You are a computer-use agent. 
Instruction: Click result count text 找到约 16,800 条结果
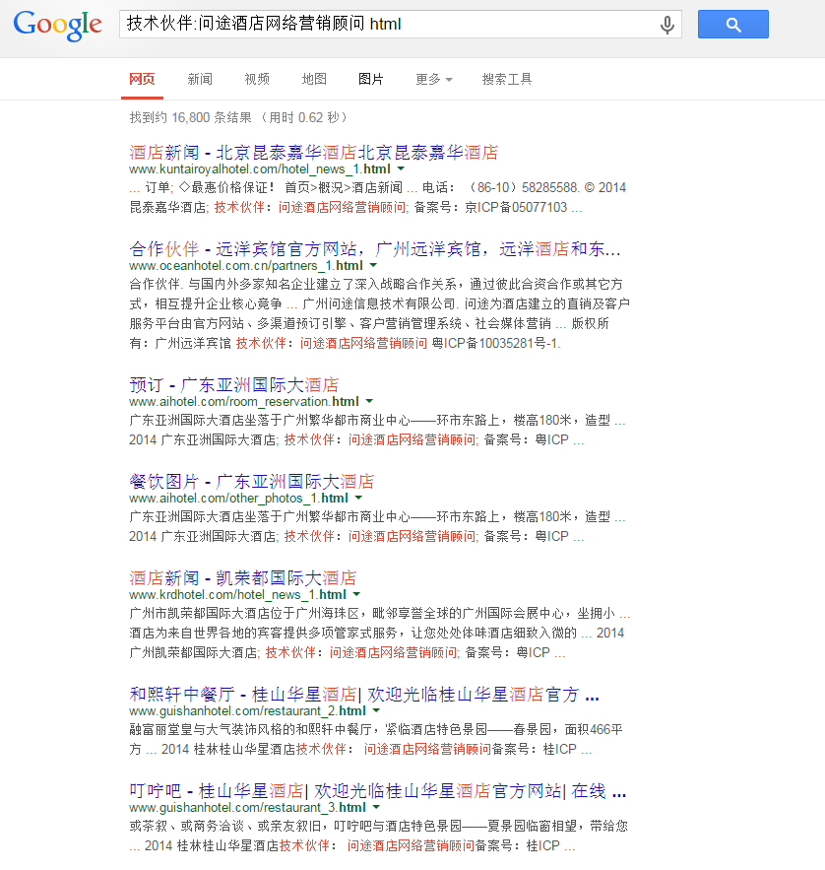point(191,117)
